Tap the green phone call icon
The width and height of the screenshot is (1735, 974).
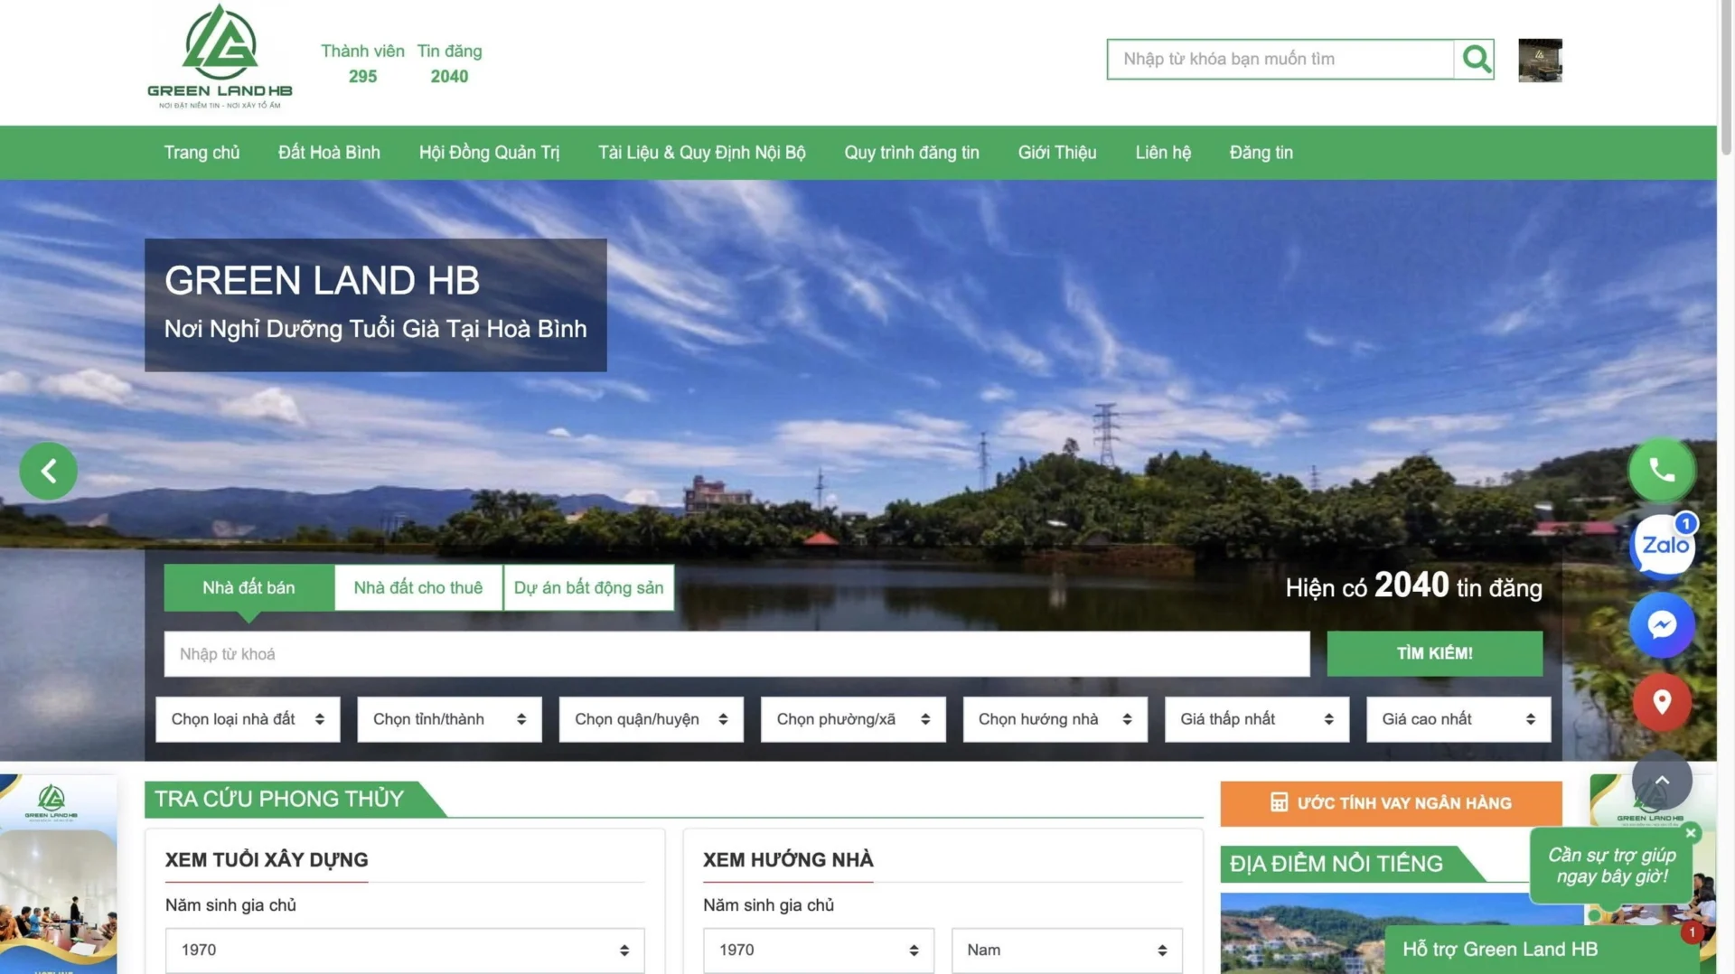click(1661, 470)
